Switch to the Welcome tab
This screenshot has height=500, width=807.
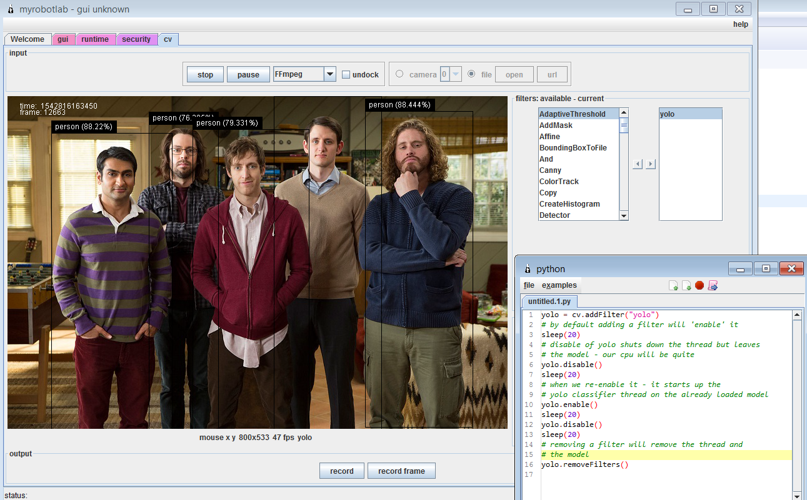coord(28,39)
